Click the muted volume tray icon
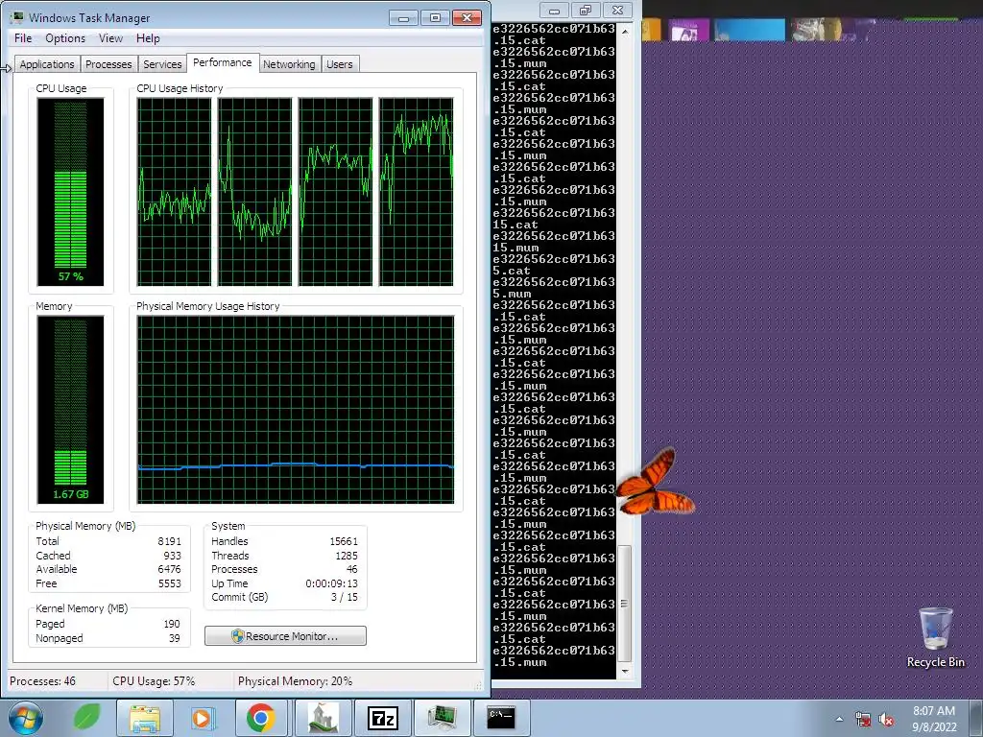The height and width of the screenshot is (737, 983). point(886,720)
